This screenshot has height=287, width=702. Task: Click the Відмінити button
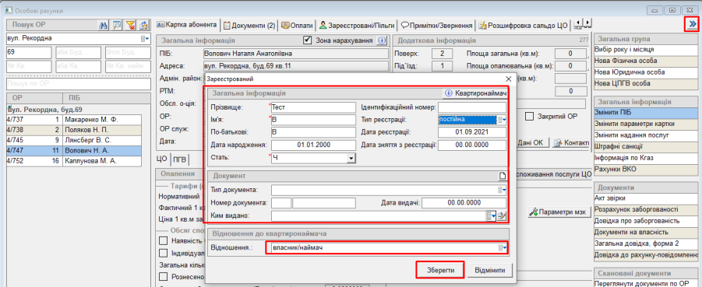pos(490,270)
